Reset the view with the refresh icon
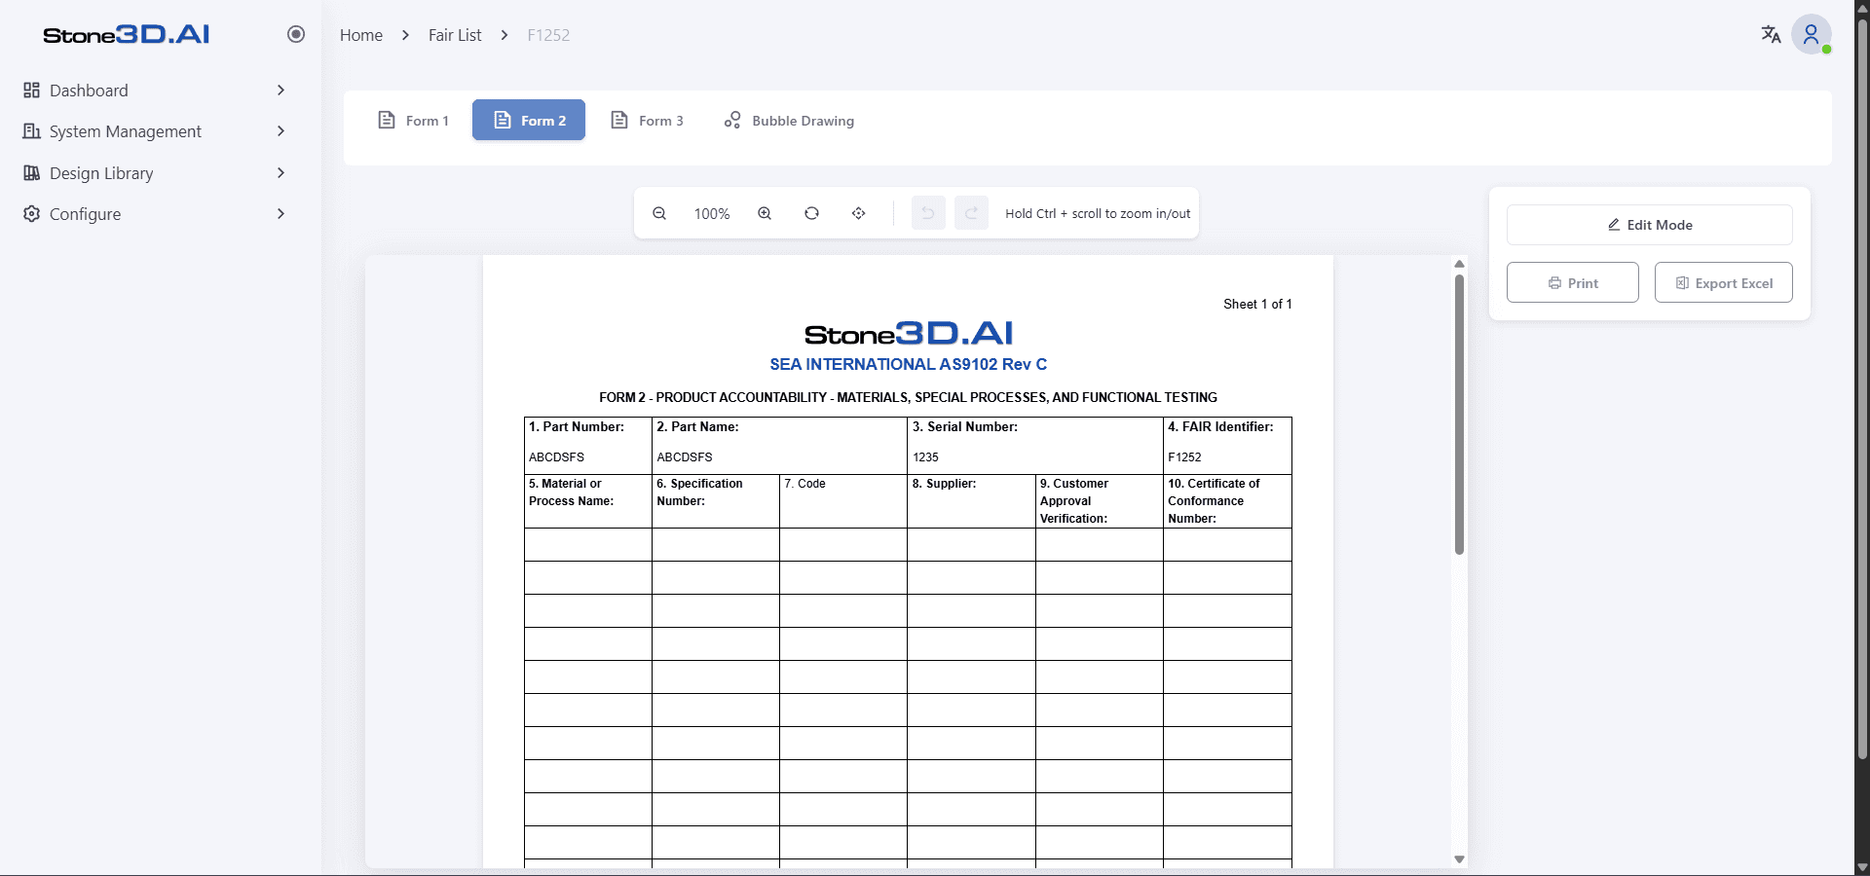 point(811,213)
